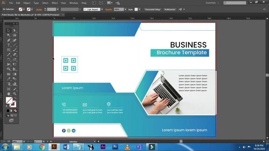This screenshot has width=269, height=151.
Task: Click the Opacity label link
Action: (108, 10)
